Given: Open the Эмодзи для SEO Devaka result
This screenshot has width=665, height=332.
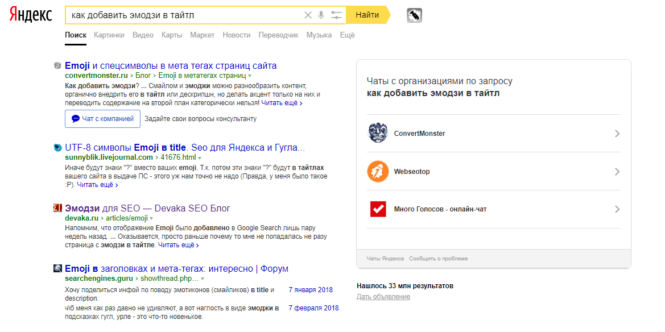Looking at the screenshot, I should (x=147, y=208).
